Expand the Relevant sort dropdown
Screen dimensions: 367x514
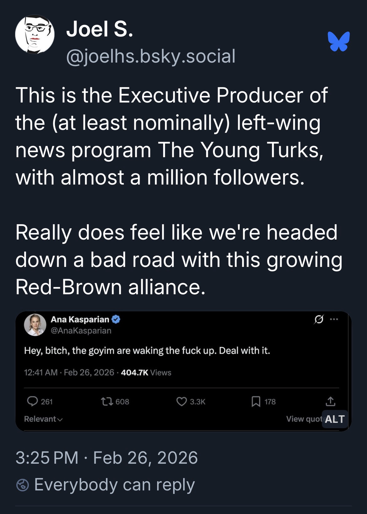43,419
